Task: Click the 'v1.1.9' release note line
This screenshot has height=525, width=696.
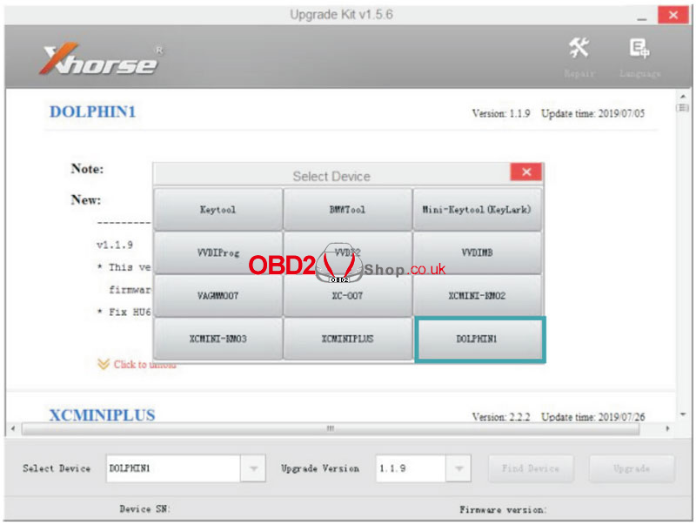Action: (x=115, y=245)
